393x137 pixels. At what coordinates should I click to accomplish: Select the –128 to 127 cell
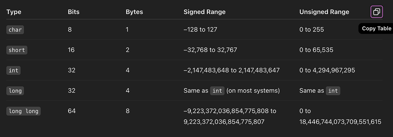click(200, 29)
